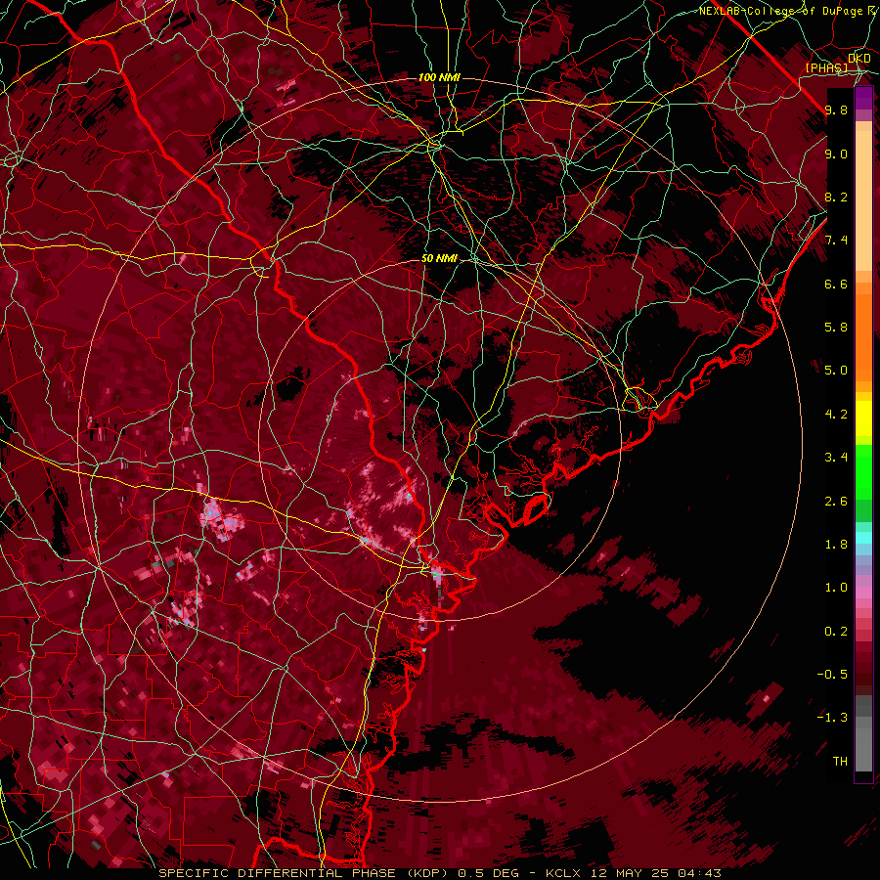Click the -1.3 value on the color scale
The width and height of the screenshot is (880, 880).
tap(833, 718)
